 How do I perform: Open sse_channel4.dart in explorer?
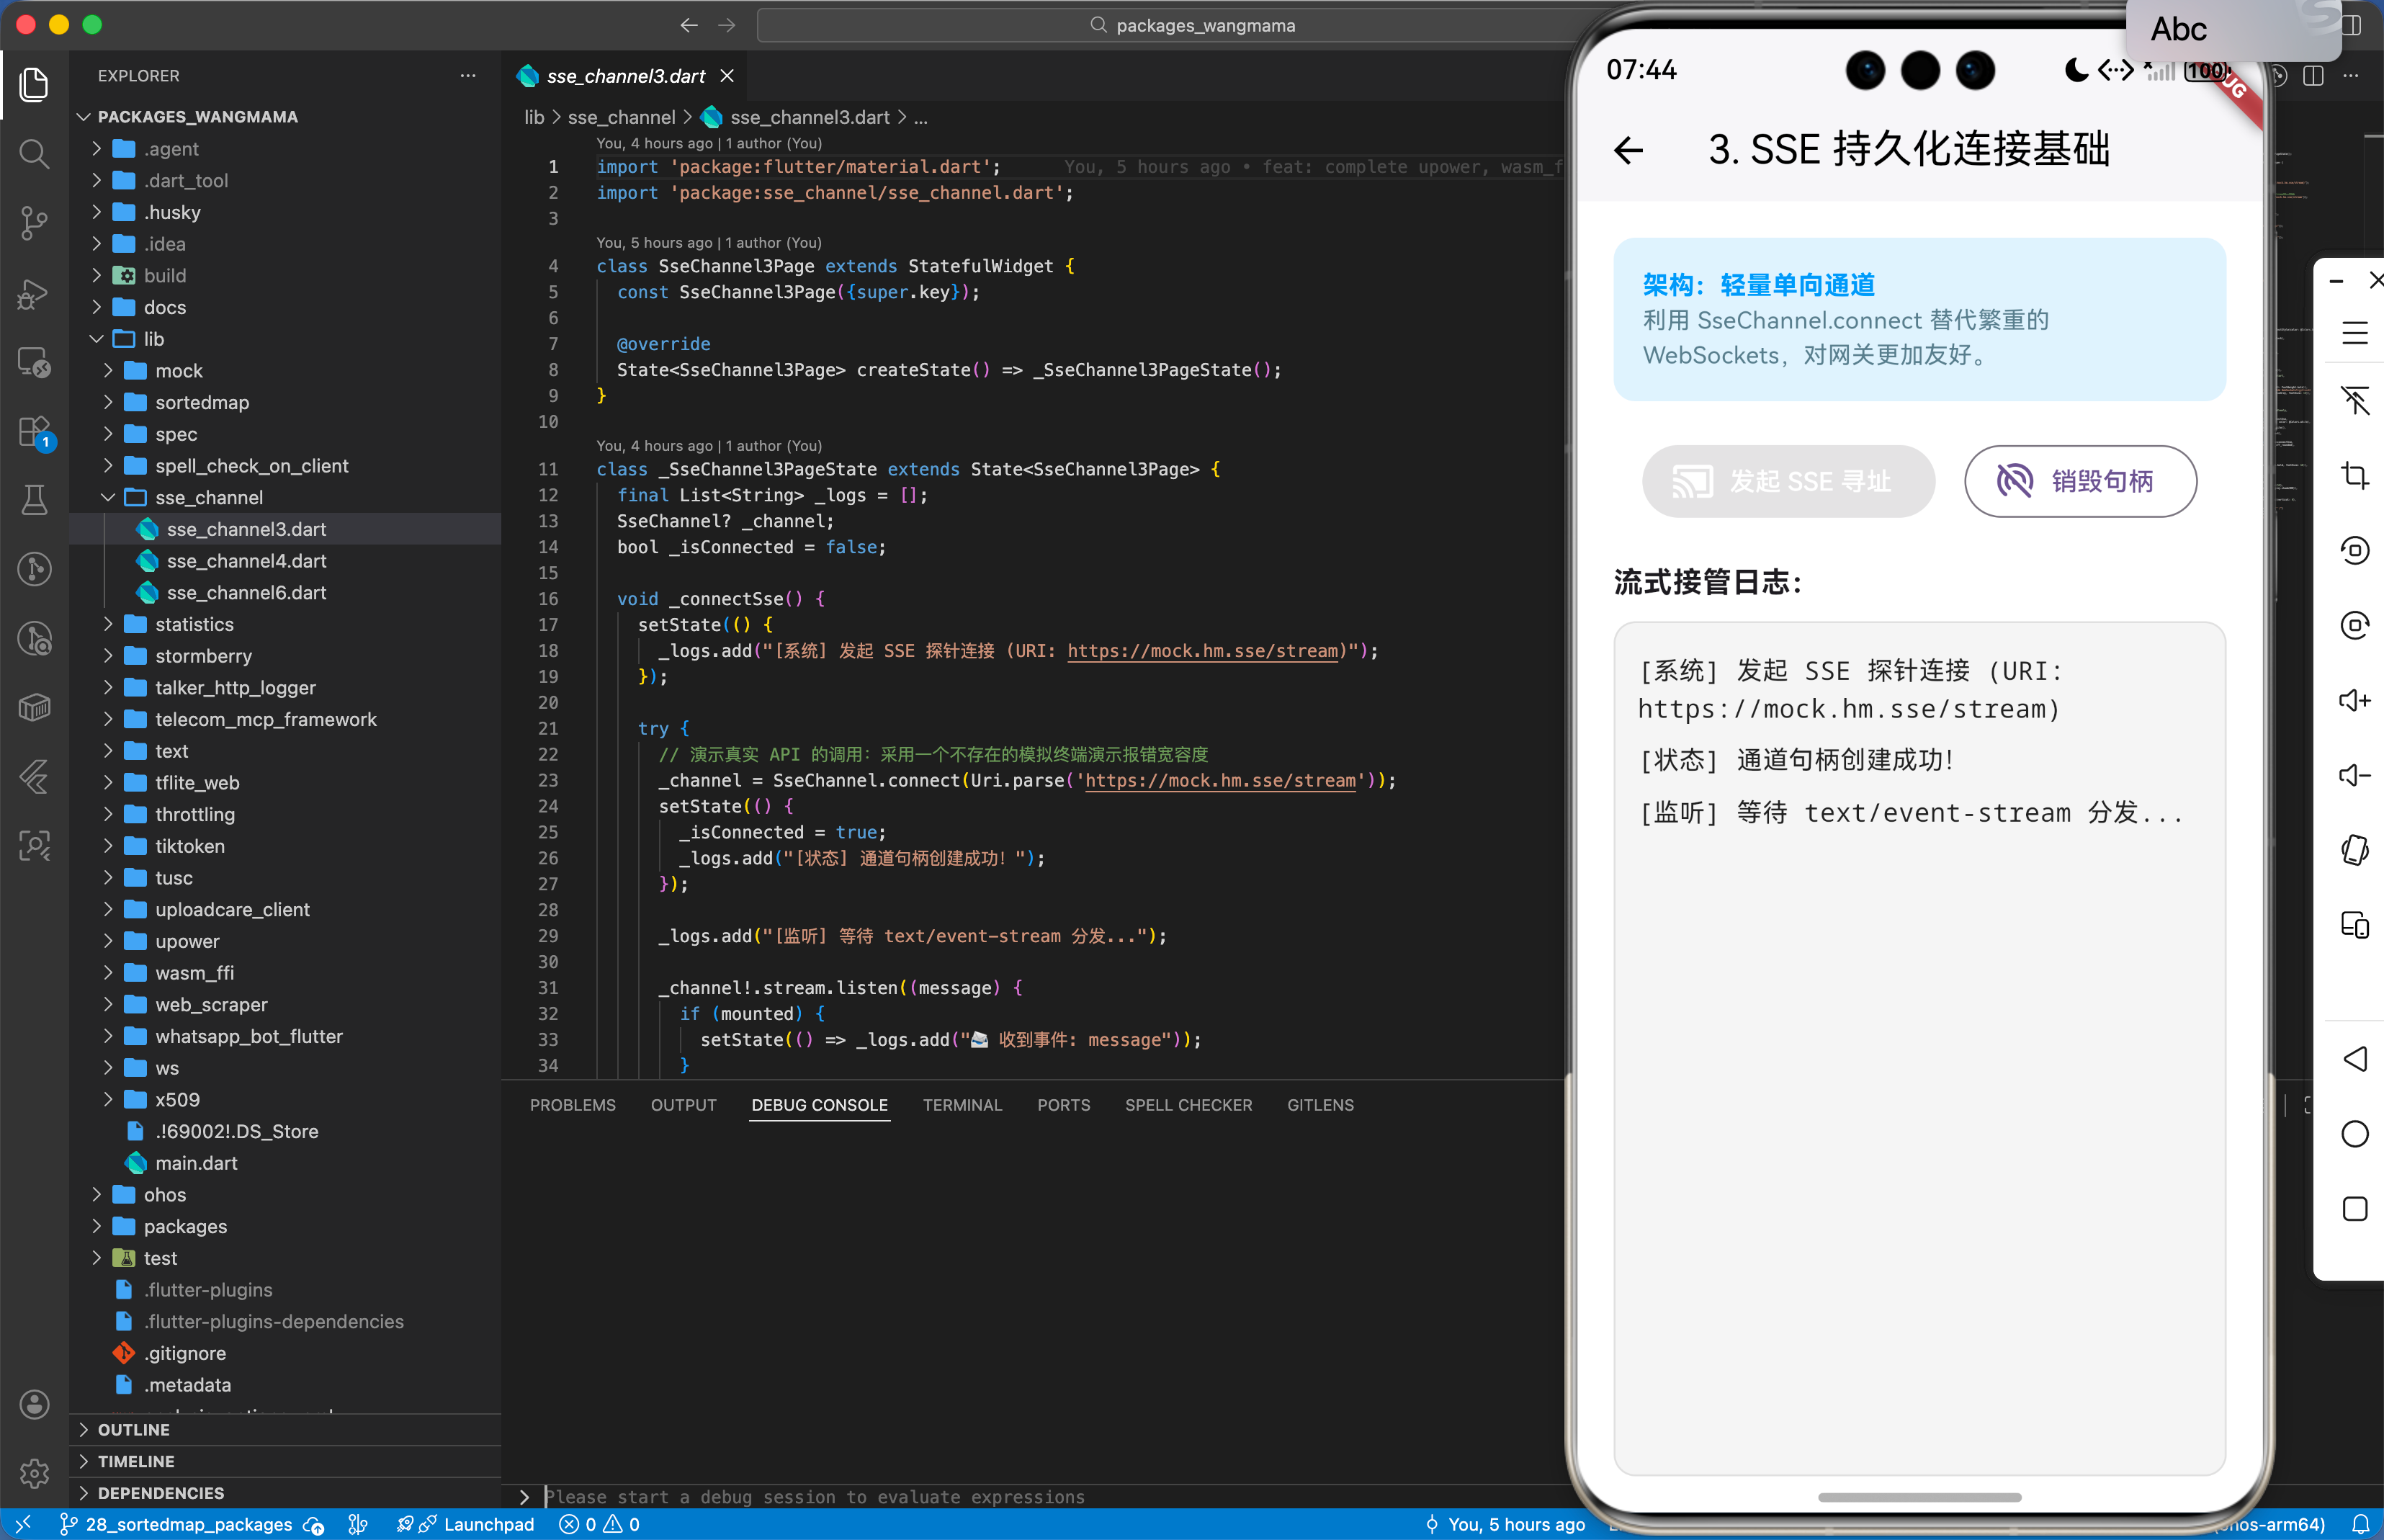pos(246,561)
